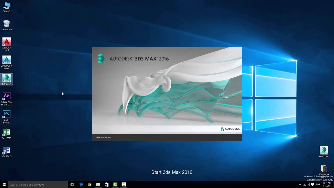The height and width of the screenshot is (188, 334).
Task: Open the Windows Start menu
Action: [x=4, y=185]
